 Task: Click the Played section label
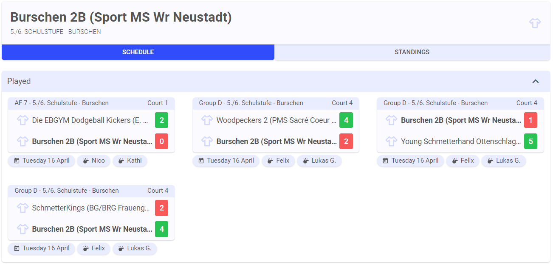pos(19,81)
